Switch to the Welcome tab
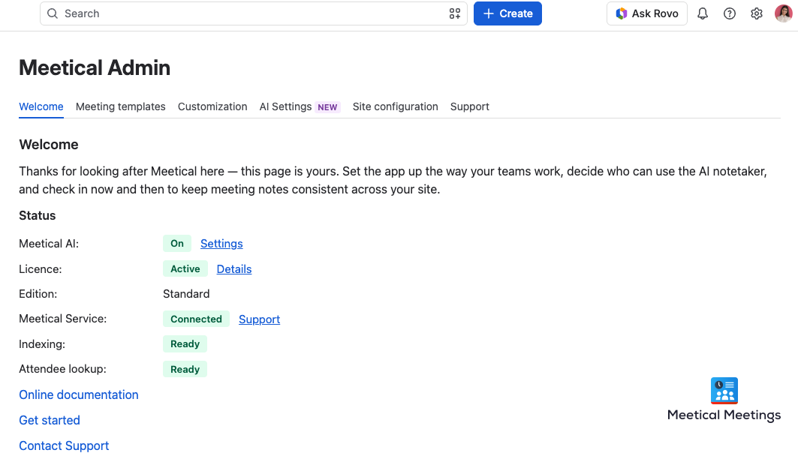Screen dimensions: 798x465 click(41, 106)
